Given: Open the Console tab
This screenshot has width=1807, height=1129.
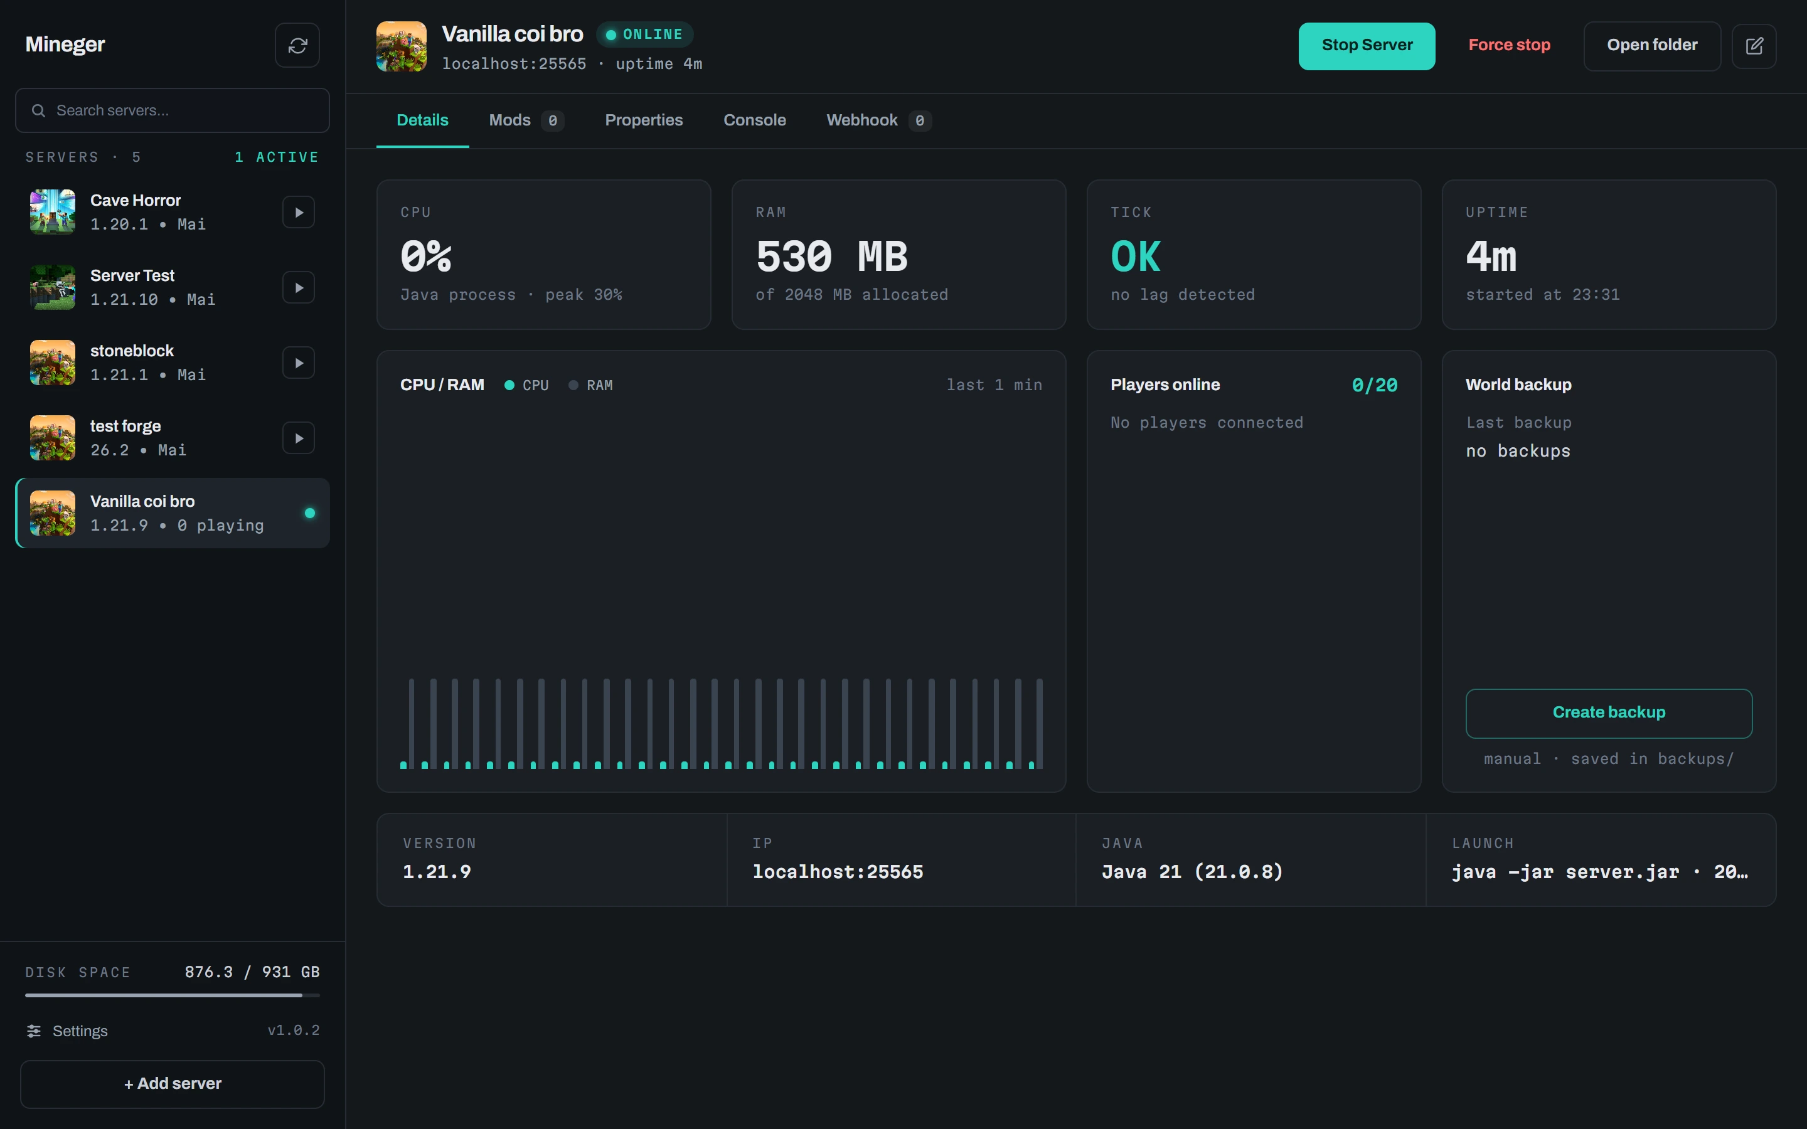Looking at the screenshot, I should (x=754, y=120).
